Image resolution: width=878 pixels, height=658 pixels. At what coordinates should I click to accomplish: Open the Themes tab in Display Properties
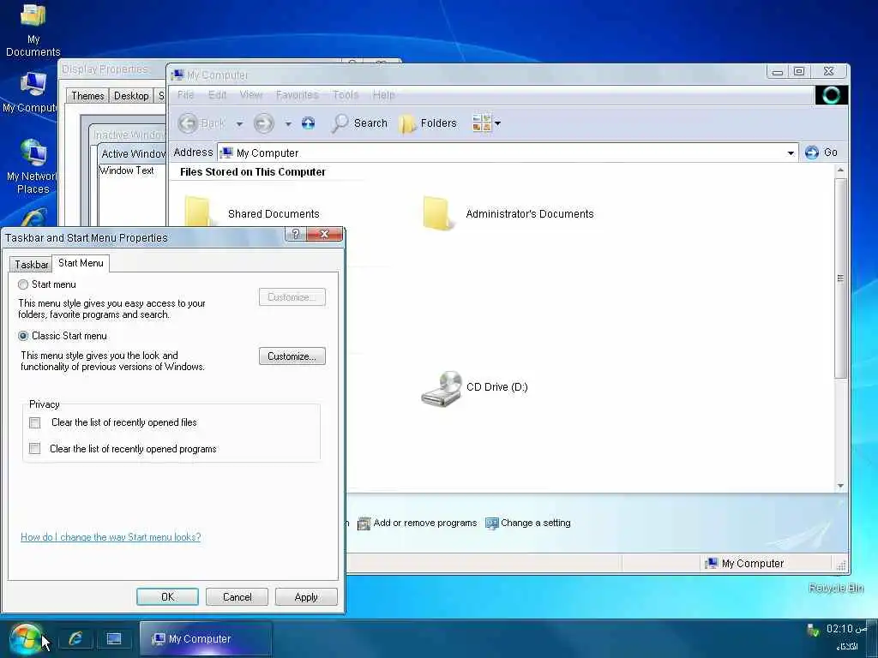(87, 96)
